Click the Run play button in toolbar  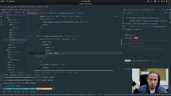pyautogui.click(x=140, y=10)
